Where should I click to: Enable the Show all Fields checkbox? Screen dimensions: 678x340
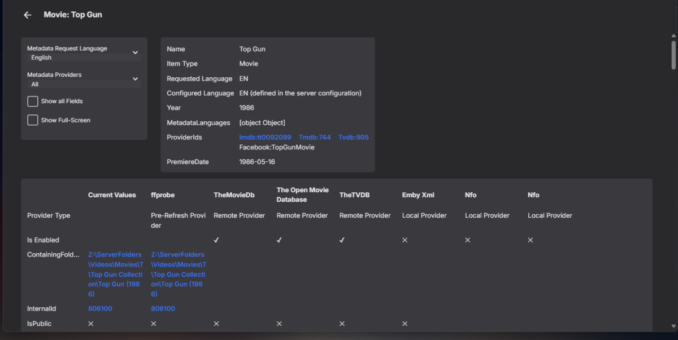click(x=33, y=101)
